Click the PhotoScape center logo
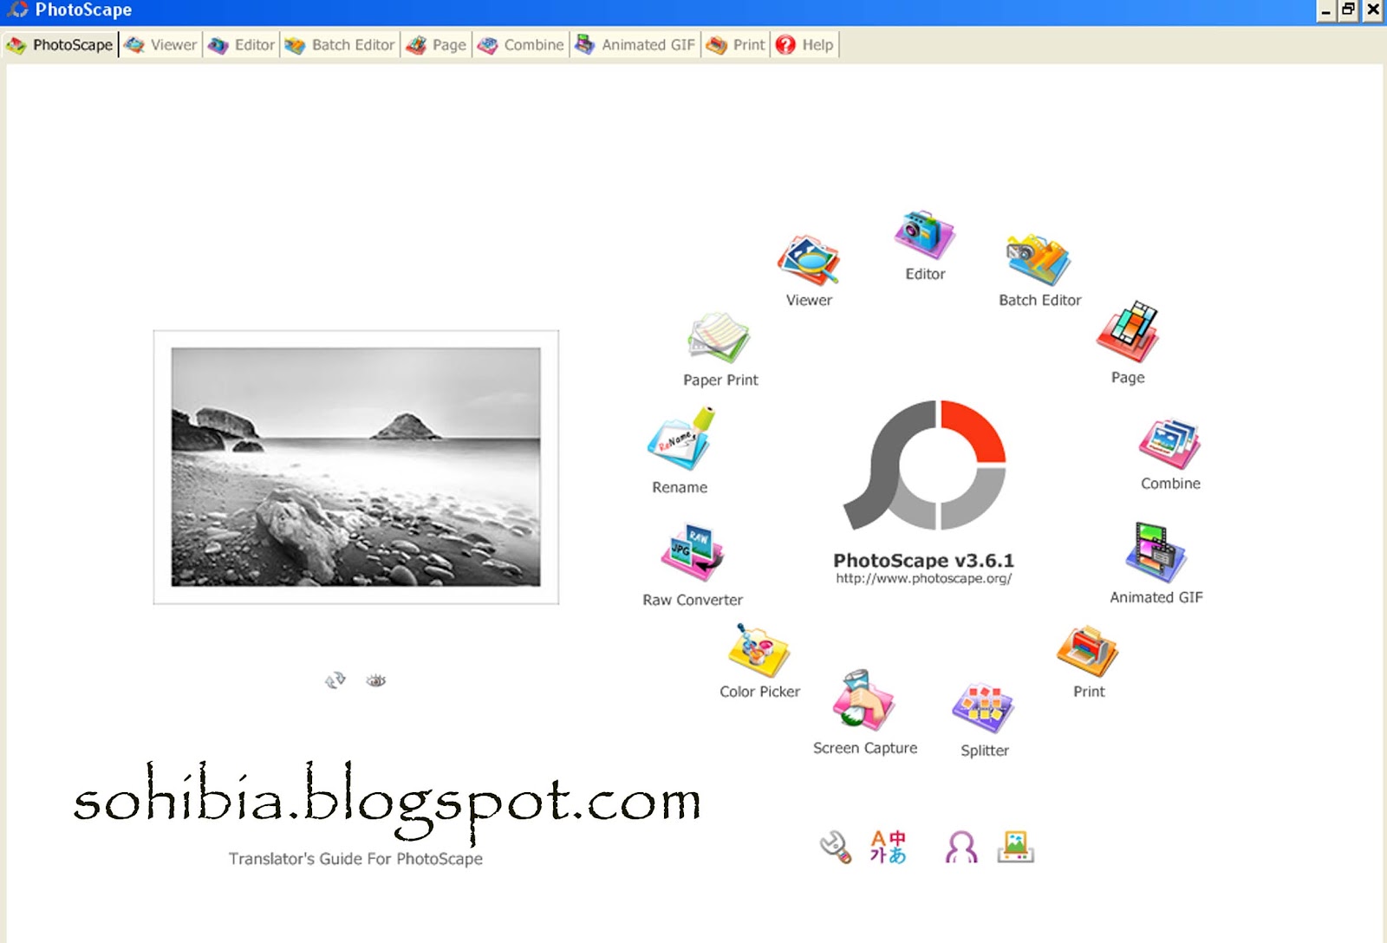 [x=924, y=465]
